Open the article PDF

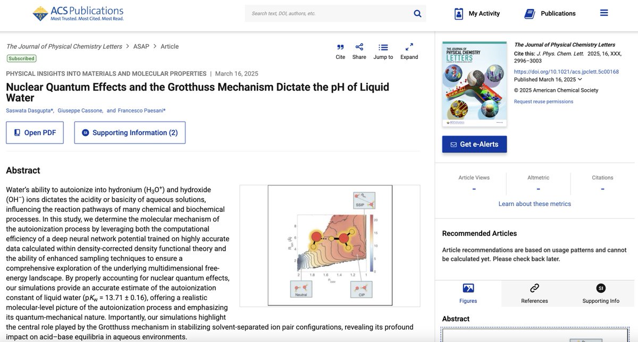pyautogui.click(x=35, y=132)
